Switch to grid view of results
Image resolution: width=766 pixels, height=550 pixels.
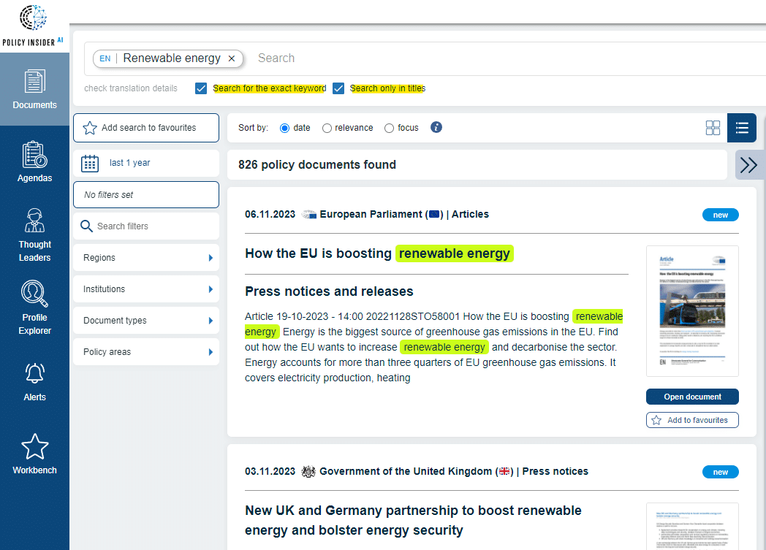click(x=713, y=127)
